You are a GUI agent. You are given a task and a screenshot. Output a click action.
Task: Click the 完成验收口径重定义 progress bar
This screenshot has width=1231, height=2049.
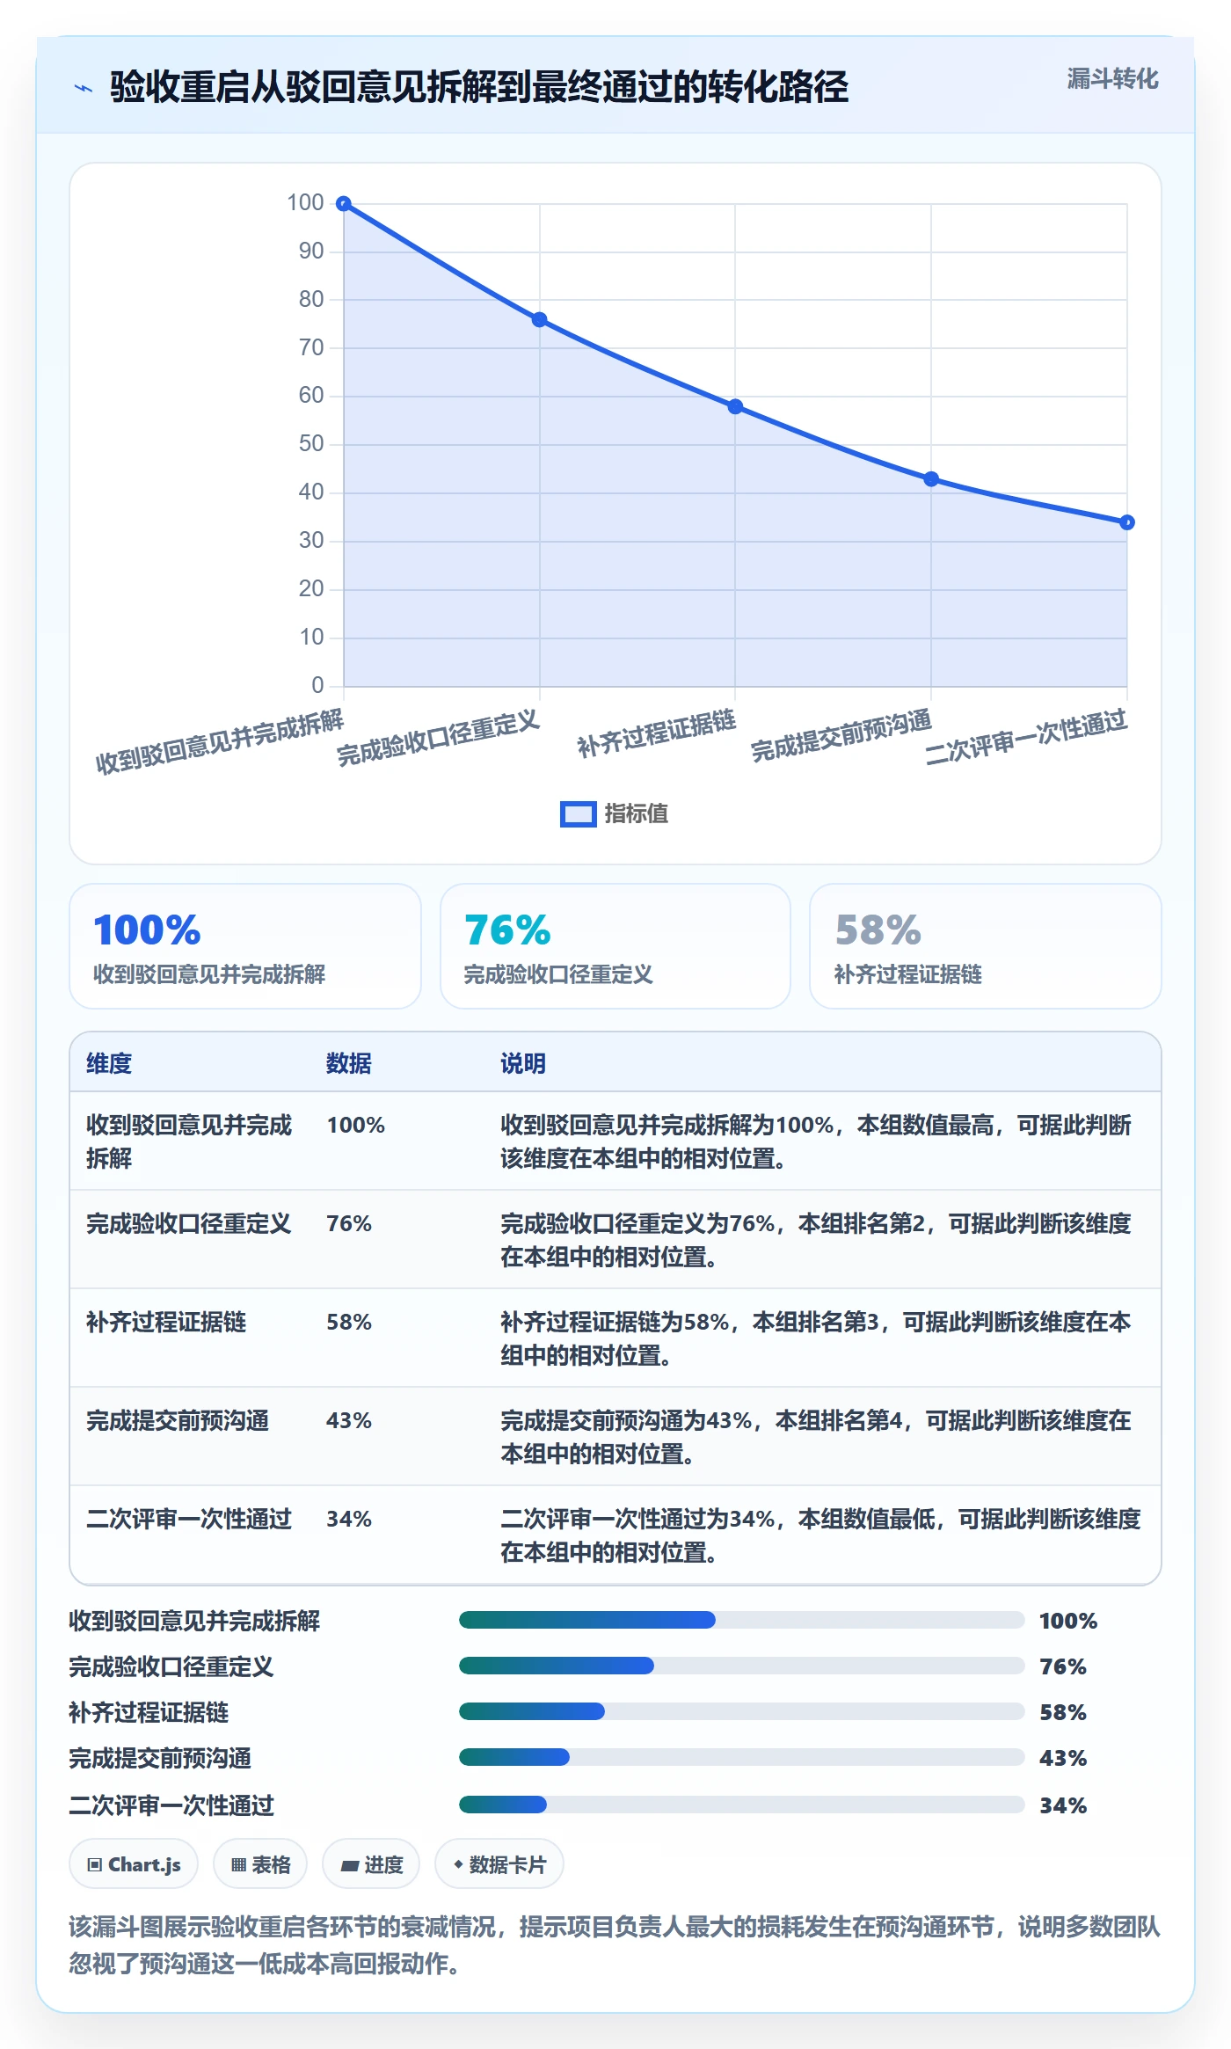click(741, 1666)
